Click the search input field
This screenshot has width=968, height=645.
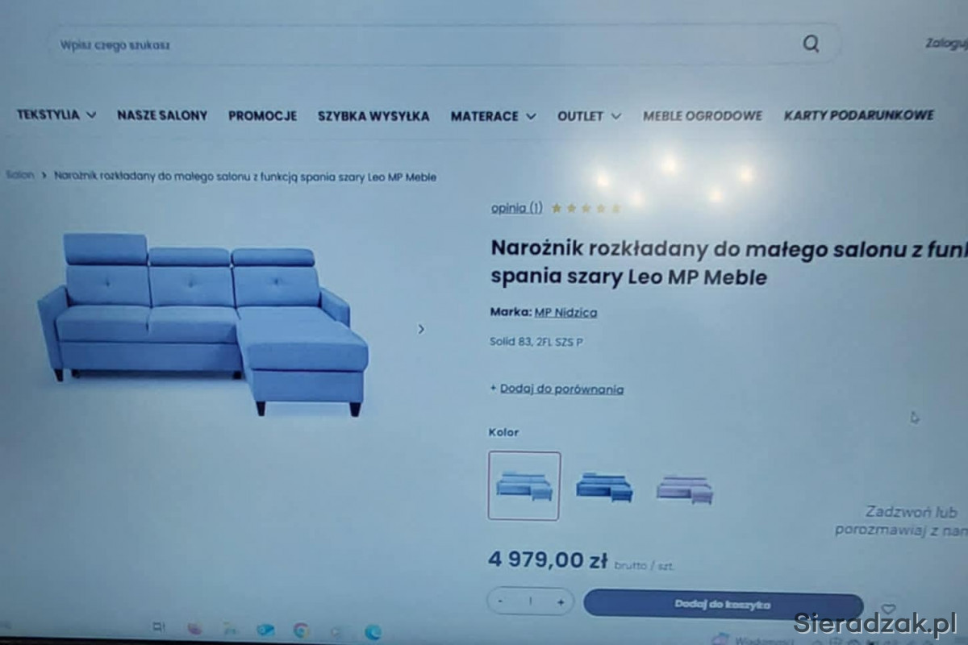pyautogui.click(x=428, y=44)
